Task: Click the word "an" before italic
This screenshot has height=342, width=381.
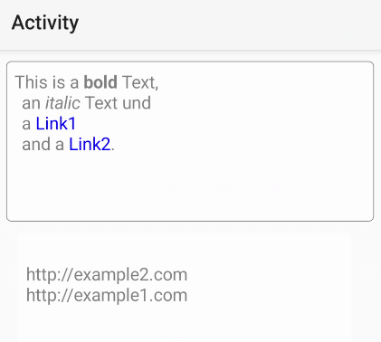Action: pyautogui.click(x=31, y=103)
